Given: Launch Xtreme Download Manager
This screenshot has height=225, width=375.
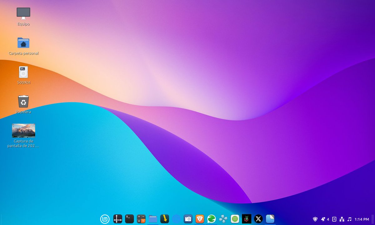Looking at the screenshot, I should coord(165,219).
